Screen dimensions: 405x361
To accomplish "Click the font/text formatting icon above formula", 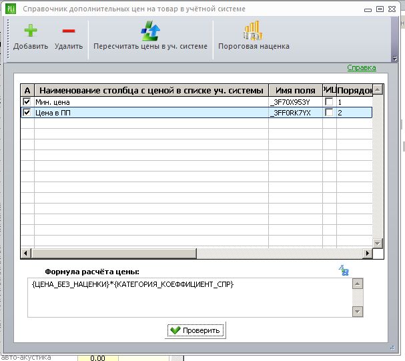I will [x=344, y=270].
